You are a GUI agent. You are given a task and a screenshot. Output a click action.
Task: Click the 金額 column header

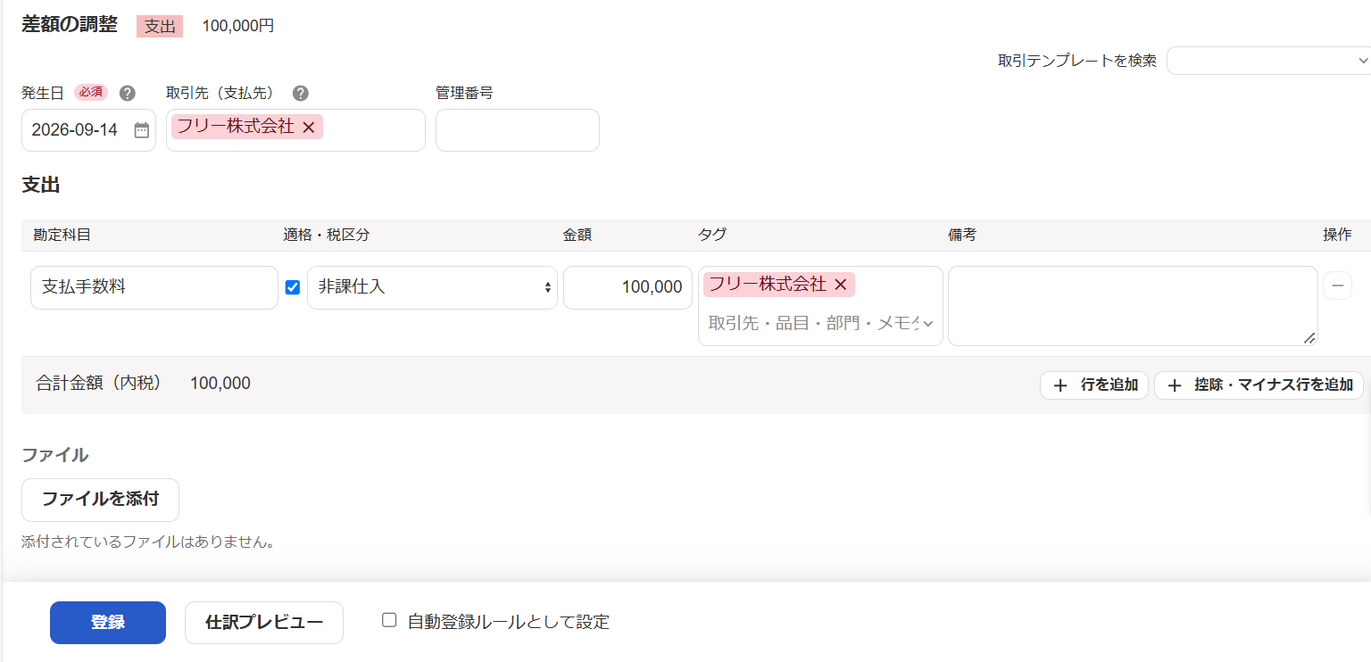[577, 235]
